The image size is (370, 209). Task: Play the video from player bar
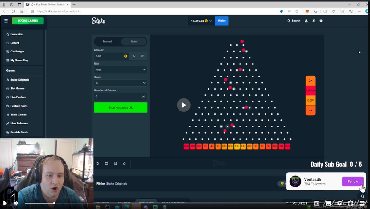pos(5,203)
